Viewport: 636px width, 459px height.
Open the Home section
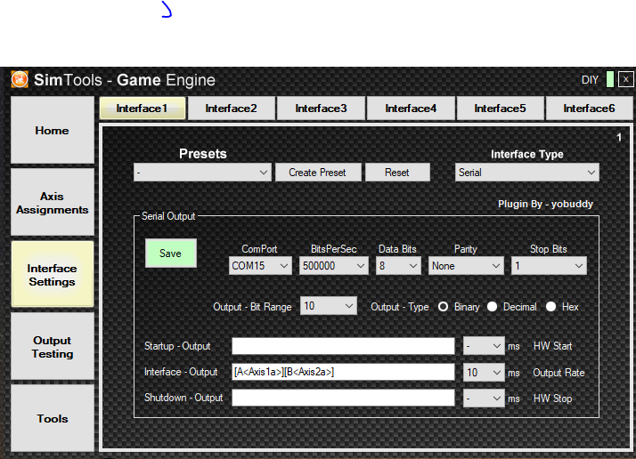tap(53, 131)
